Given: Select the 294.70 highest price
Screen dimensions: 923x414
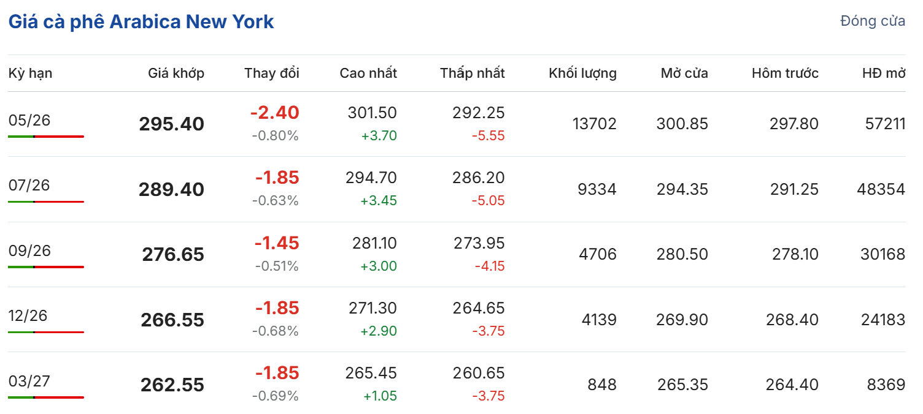Looking at the screenshot, I should pyautogui.click(x=372, y=178).
